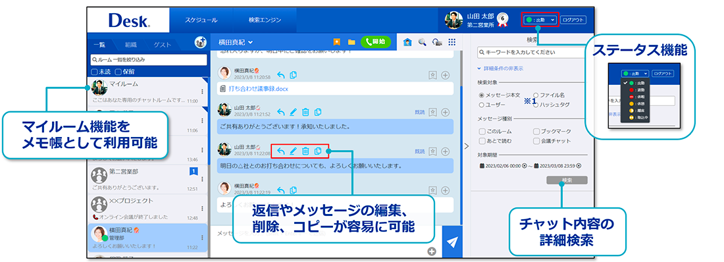
Task: Focus the ルーム一覧を絞り込み filter field
Action: click(149, 60)
